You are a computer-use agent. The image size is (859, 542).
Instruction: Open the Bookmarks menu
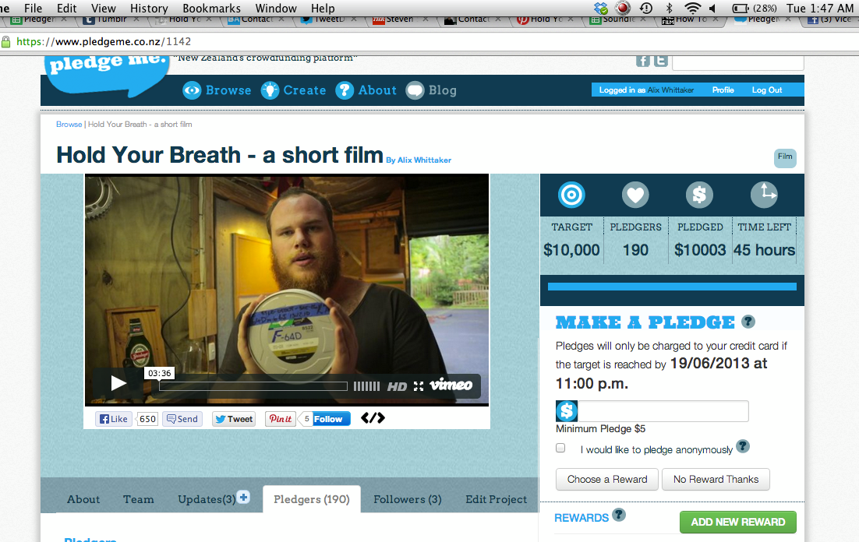click(211, 9)
